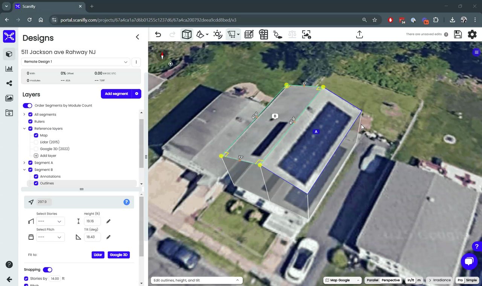Expand the All segments tree row
Screen dimensions: 482x286
click(24, 114)
